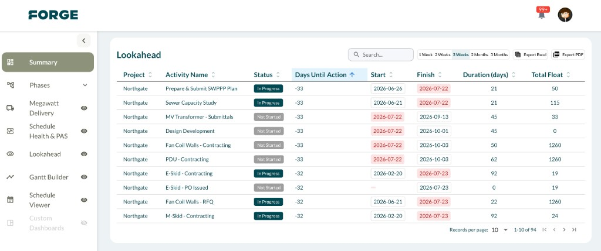Click the FORGE logo
The height and width of the screenshot is (251, 601).
[53, 15]
